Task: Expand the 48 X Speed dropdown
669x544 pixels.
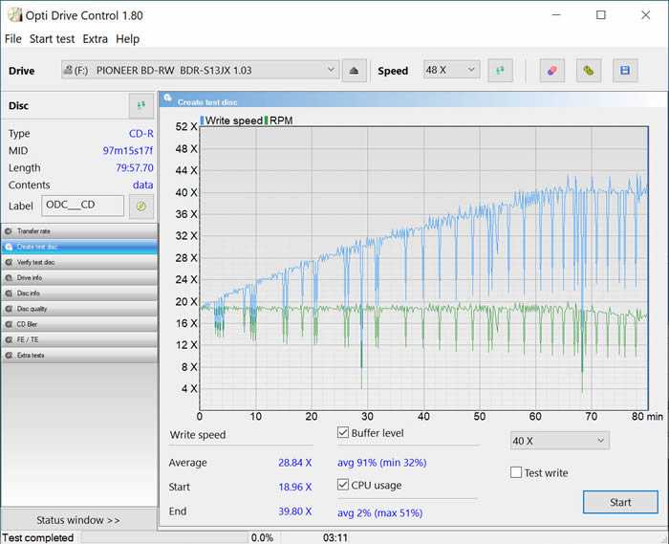Action: (x=451, y=70)
